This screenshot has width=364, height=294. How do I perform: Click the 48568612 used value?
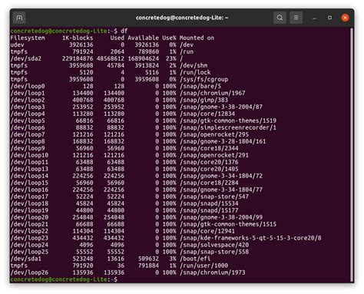click(x=111, y=58)
